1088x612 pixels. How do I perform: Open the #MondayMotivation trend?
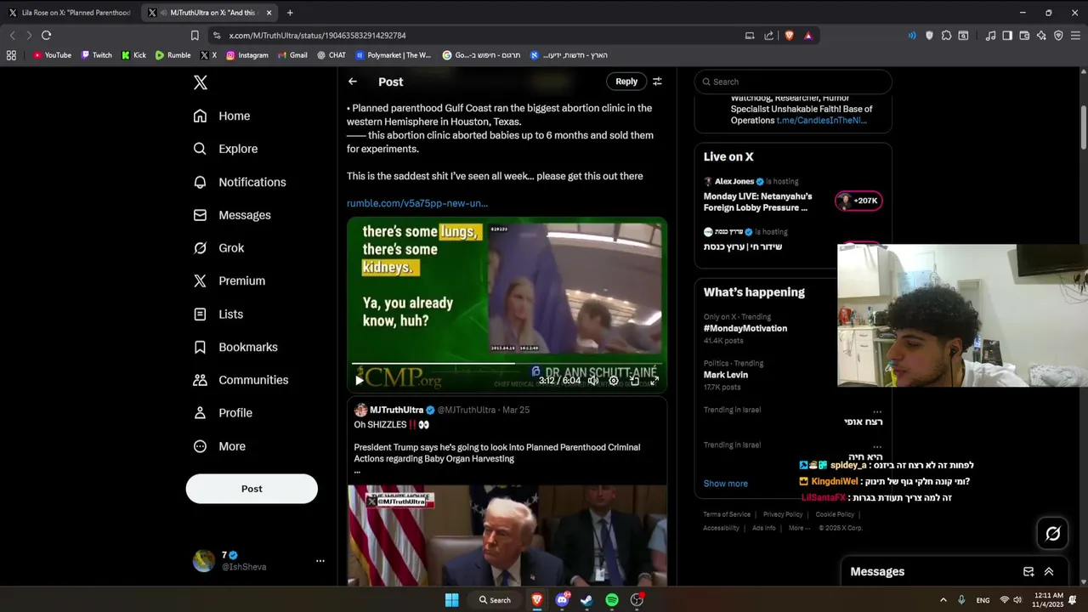[x=745, y=328]
